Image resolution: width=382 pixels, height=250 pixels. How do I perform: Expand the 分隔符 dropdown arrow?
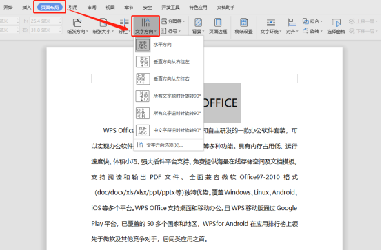184,21
